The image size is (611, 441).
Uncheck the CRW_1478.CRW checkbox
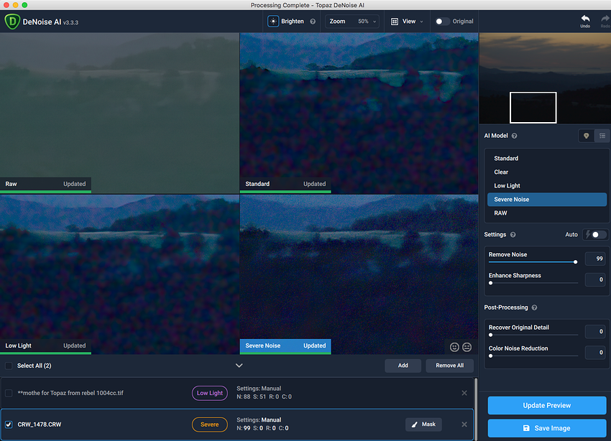pyautogui.click(x=9, y=424)
